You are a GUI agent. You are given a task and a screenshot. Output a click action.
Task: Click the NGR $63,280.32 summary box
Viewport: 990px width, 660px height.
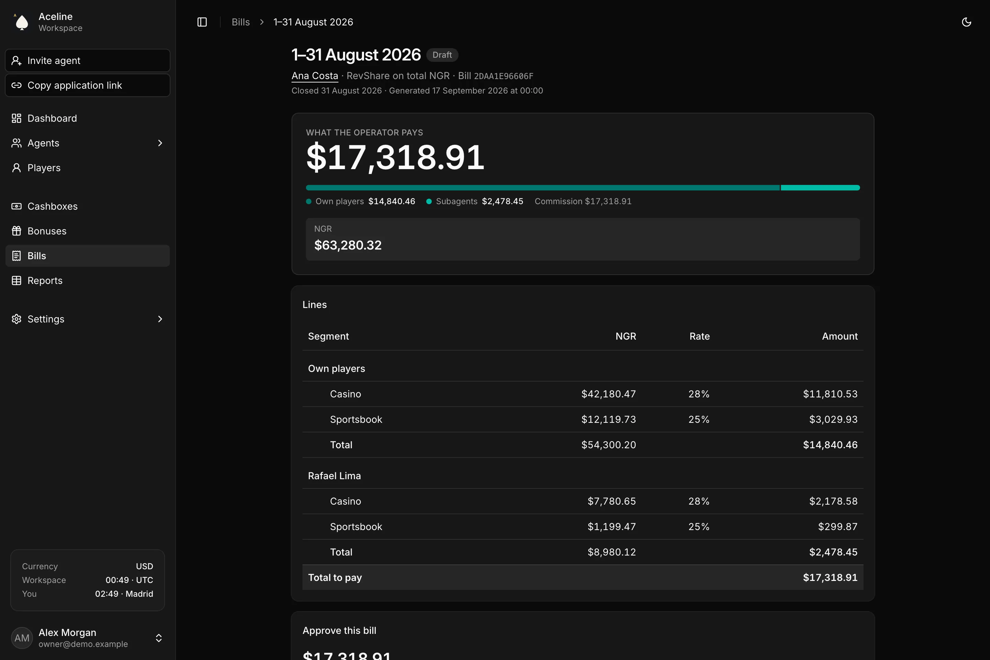click(x=583, y=239)
